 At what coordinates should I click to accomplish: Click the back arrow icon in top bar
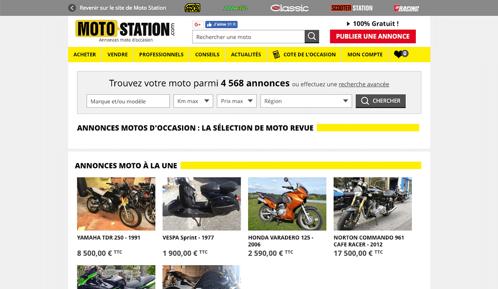(72, 8)
